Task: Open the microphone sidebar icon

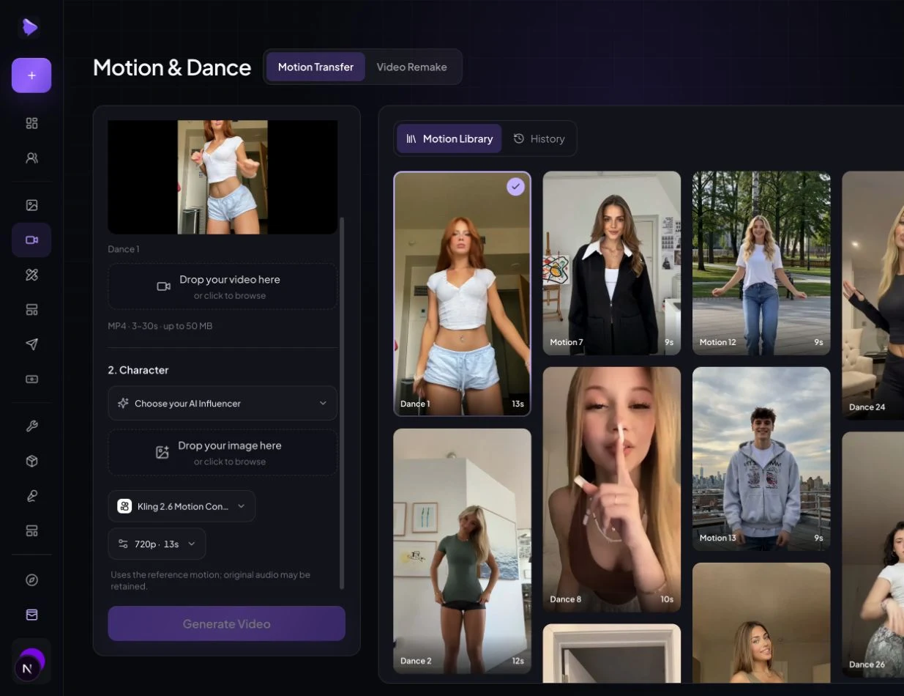Action: click(x=31, y=496)
